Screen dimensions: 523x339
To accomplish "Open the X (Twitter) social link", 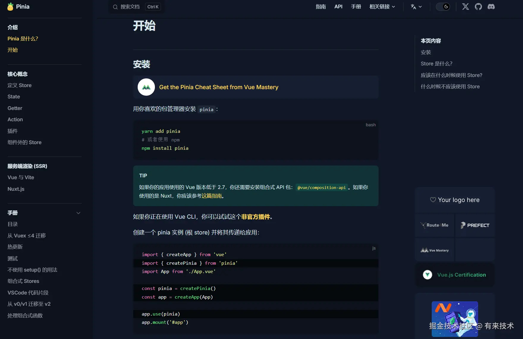I will point(466,7).
